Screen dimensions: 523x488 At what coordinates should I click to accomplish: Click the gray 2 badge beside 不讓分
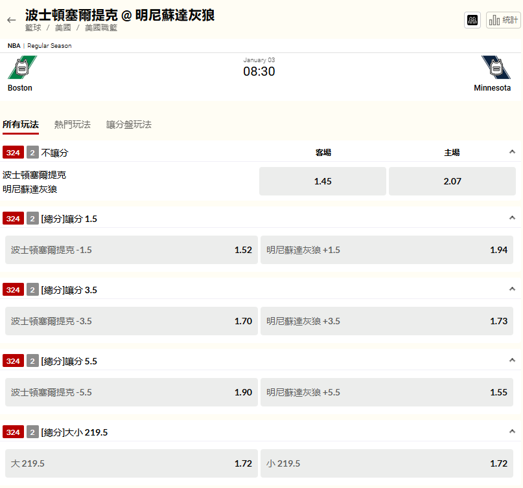32,153
